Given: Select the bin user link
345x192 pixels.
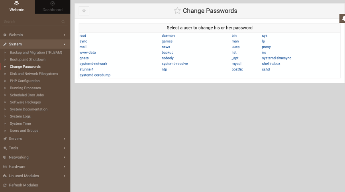Looking at the screenshot, I should pos(234,35).
